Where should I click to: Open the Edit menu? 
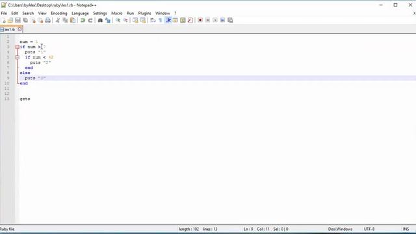point(14,13)
